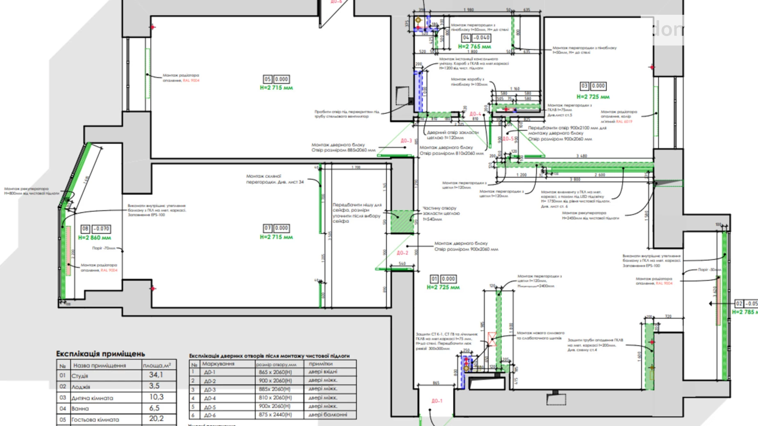The width and height of the screenshot is (758, 426).
Task: Click the 'Монтаж інсталяції консольного унітазу' note
Action: (474, 63)
